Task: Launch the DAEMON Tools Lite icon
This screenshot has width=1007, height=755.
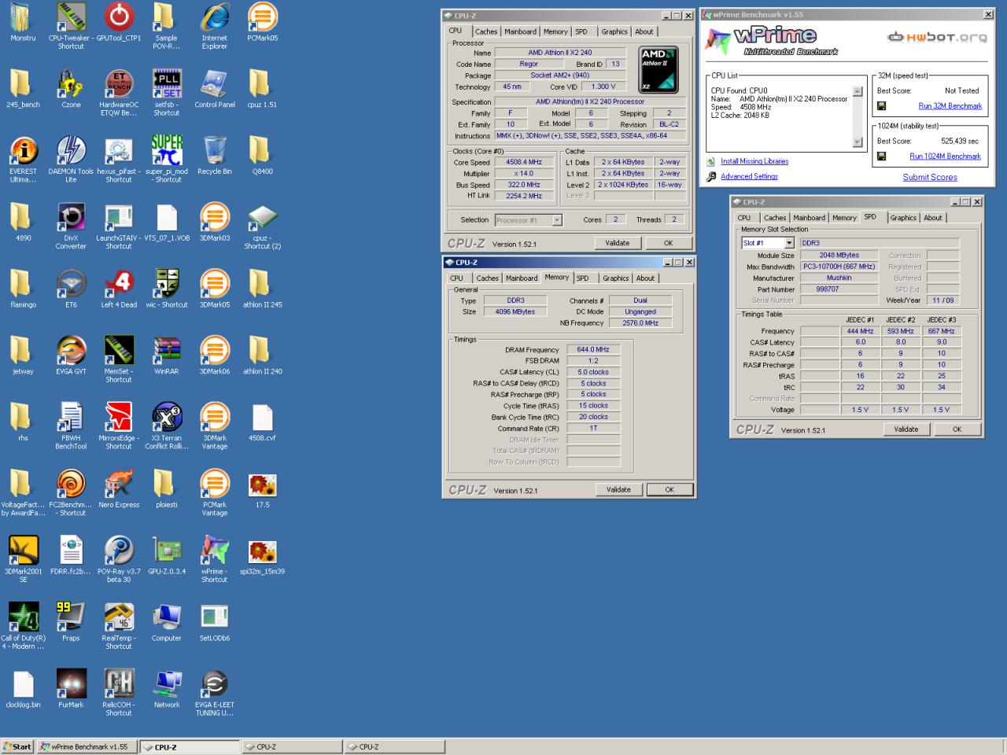Action: click(71, 151)
